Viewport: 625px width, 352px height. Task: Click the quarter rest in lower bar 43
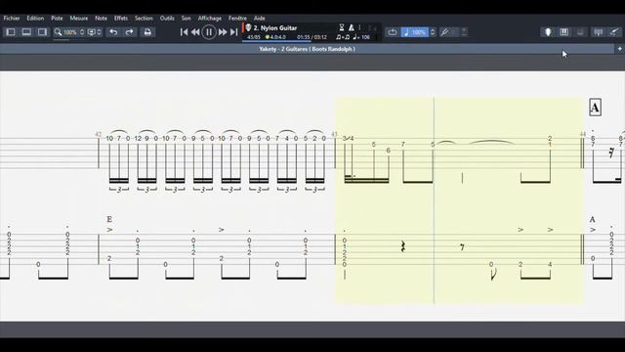click(403, 246)
